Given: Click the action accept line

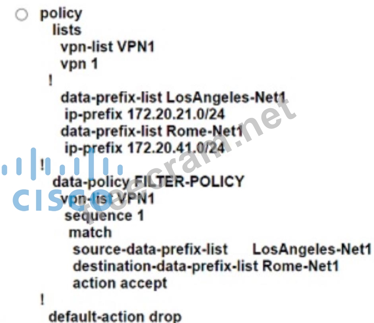Looking at the screenshot, I should pyautogui.click(x=120, y=284).
